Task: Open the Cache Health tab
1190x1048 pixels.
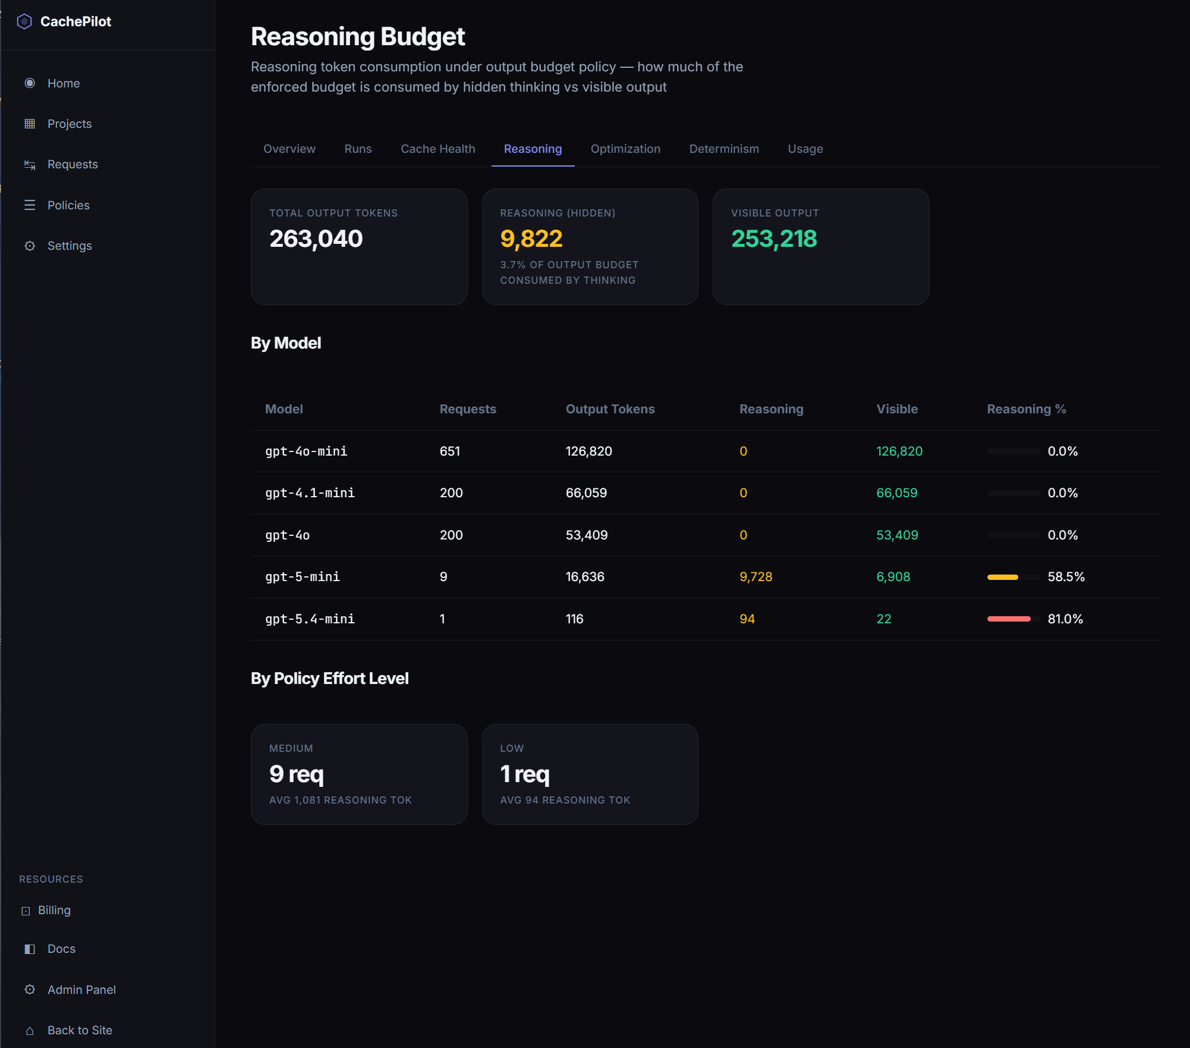Action: click(438, 149)
